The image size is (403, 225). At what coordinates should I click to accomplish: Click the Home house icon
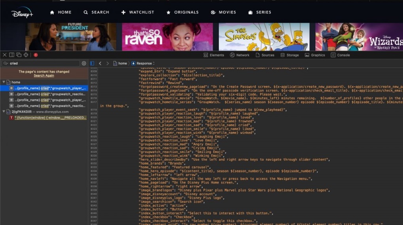52,12
